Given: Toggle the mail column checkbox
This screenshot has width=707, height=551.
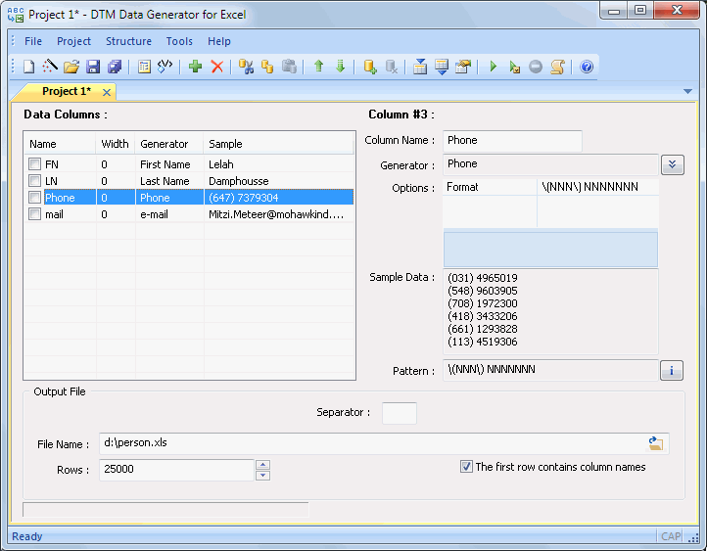Looking at the screenshot, I should click(34, 214).
